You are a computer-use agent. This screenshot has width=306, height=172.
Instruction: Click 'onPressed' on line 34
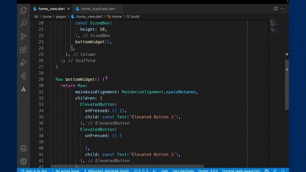tap(96, 110)
